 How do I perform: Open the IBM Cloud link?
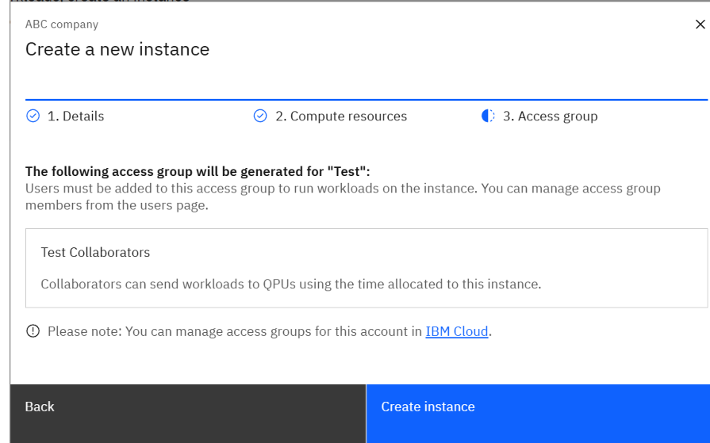pyautogui.click(x=457, y=331)
